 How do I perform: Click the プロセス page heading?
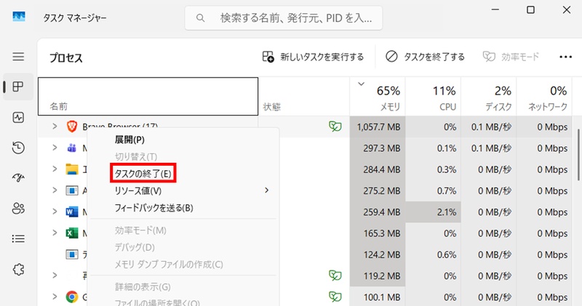tap(66, 58)
